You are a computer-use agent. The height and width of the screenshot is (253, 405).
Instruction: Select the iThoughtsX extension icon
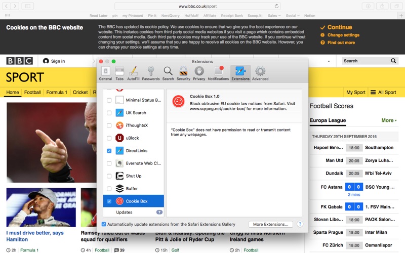coord(119,125)
